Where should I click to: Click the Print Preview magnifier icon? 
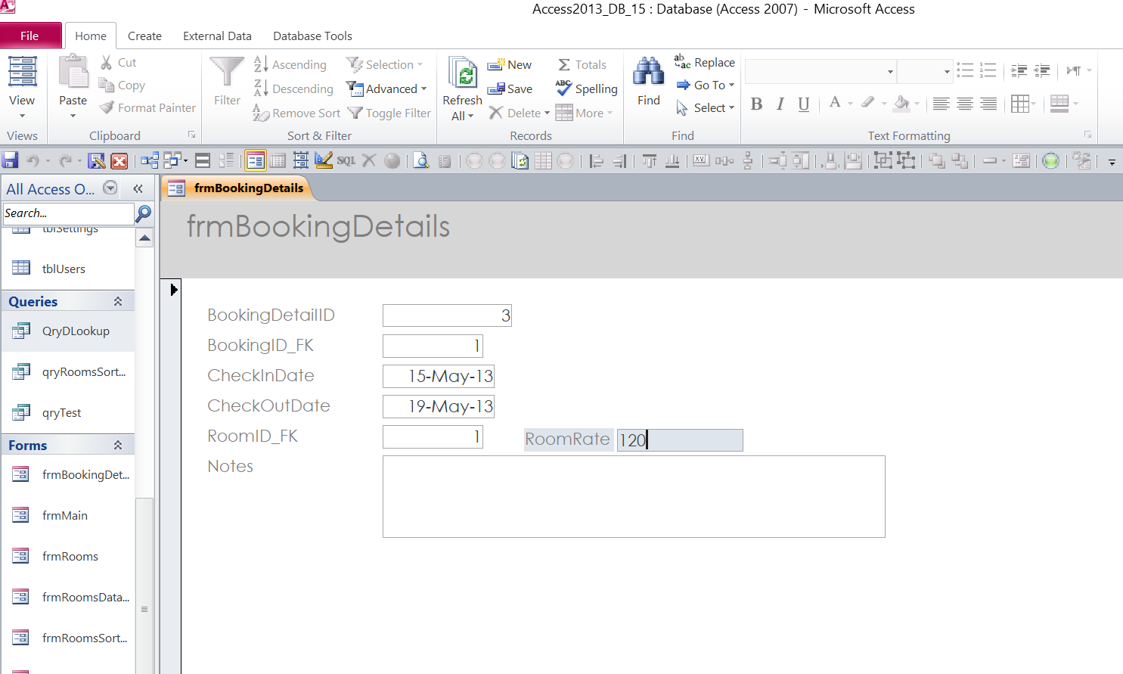[x=421, y=160]
